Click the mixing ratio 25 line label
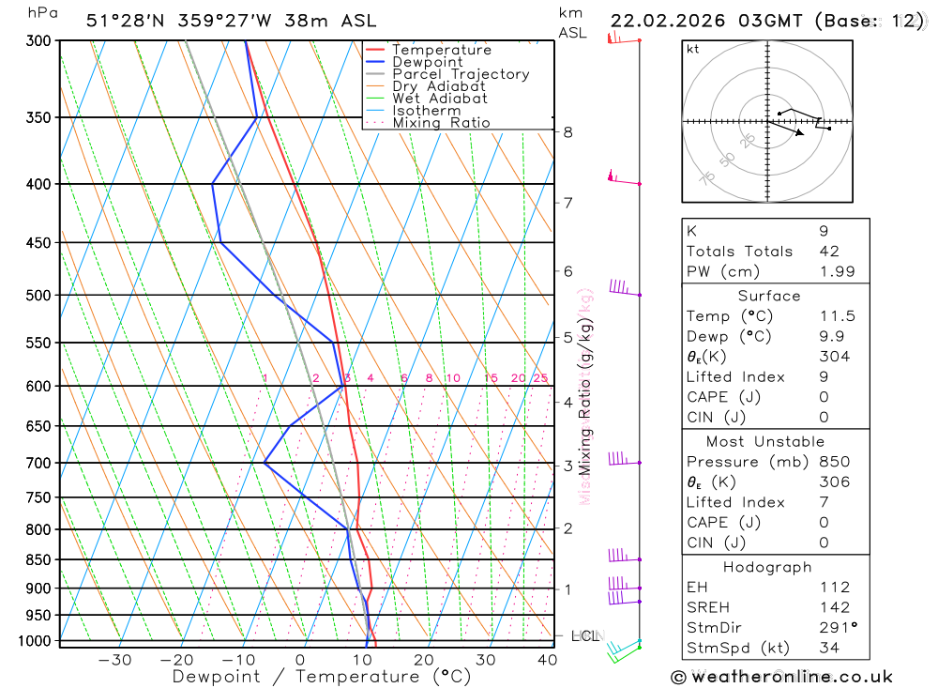Image resolution: width=938 pixels, height=688 pixels. click(541, 378)
